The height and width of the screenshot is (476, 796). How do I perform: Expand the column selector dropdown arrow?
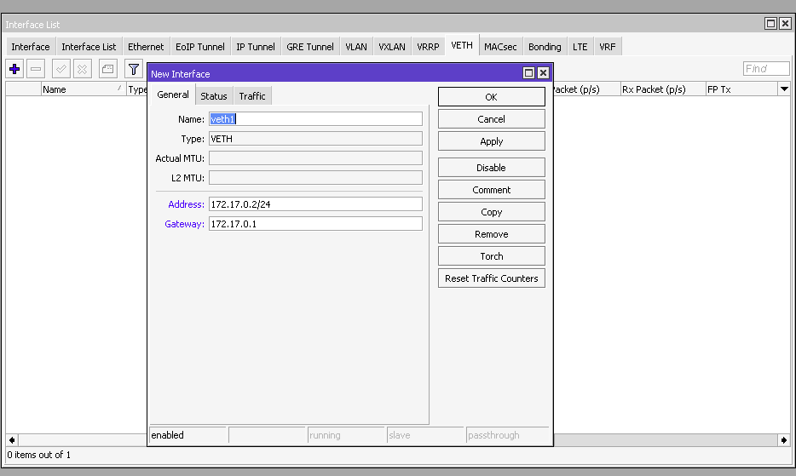pyautogui.click(x=783, y=89)
